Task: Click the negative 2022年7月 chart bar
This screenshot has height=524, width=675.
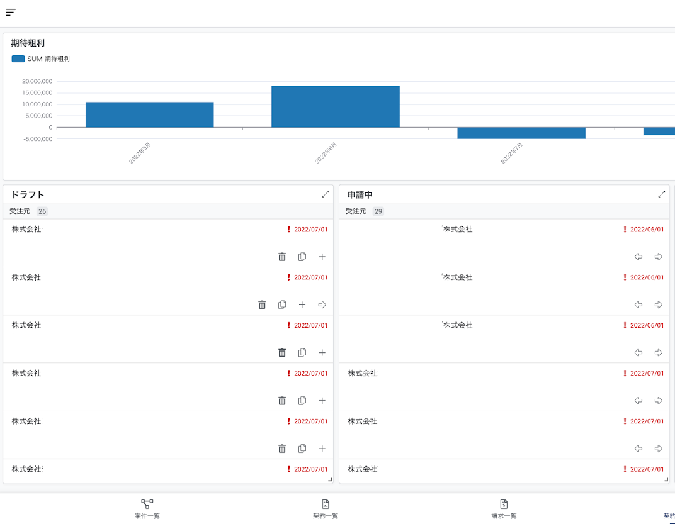Action: [521, 133]
